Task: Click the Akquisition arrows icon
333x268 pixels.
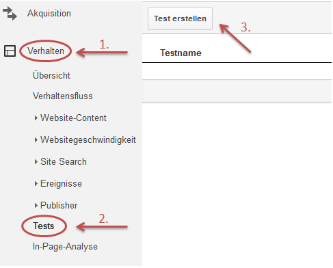Action: click(10, 14)
